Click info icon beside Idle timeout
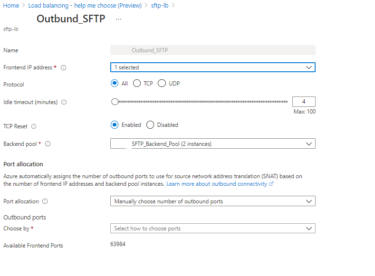Image resolution: width=375 pixels, height=276 pixels. 64,102
